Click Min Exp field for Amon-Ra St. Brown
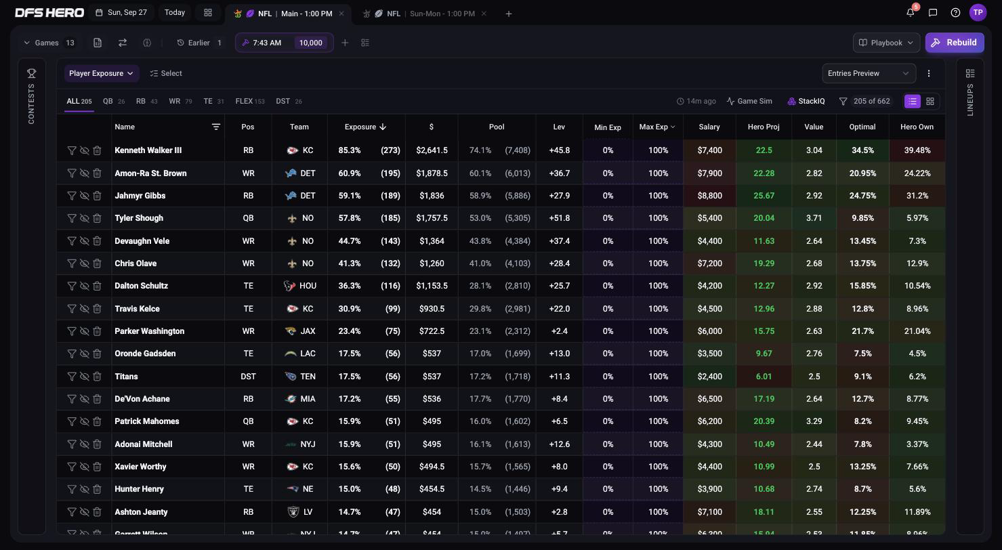 coord(608,173)
